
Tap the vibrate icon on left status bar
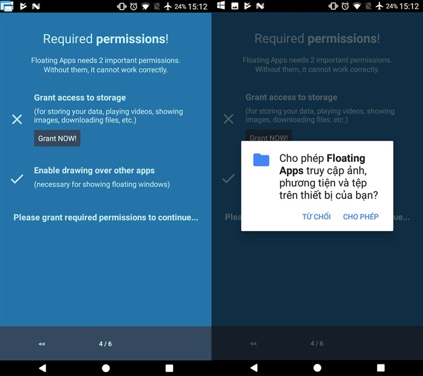[122, 6]
